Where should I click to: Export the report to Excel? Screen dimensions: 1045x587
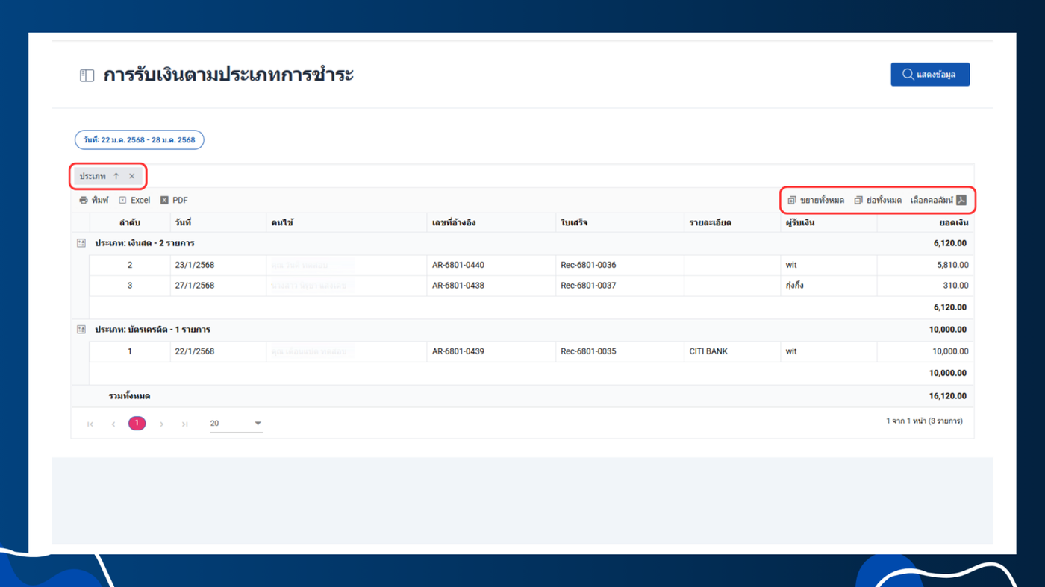pos(134,200)
